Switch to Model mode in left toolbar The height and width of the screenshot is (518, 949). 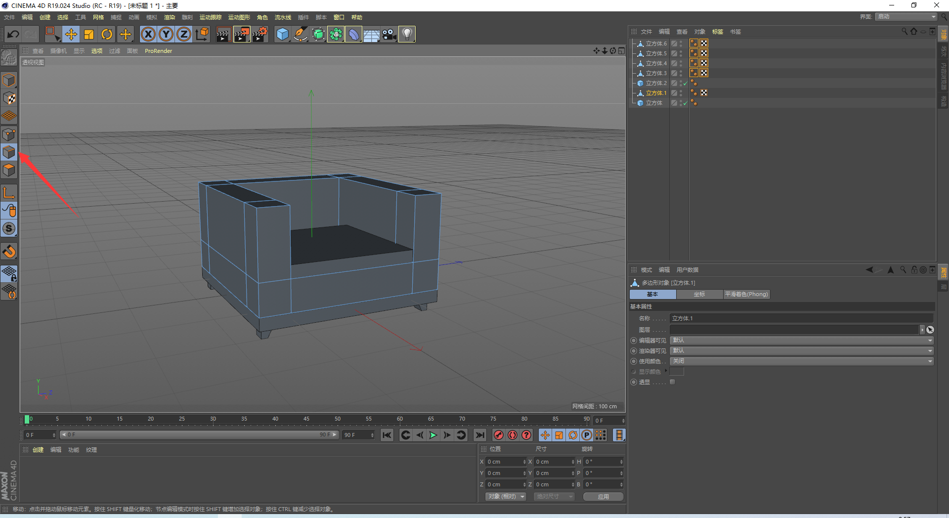[x=9, y=80]
